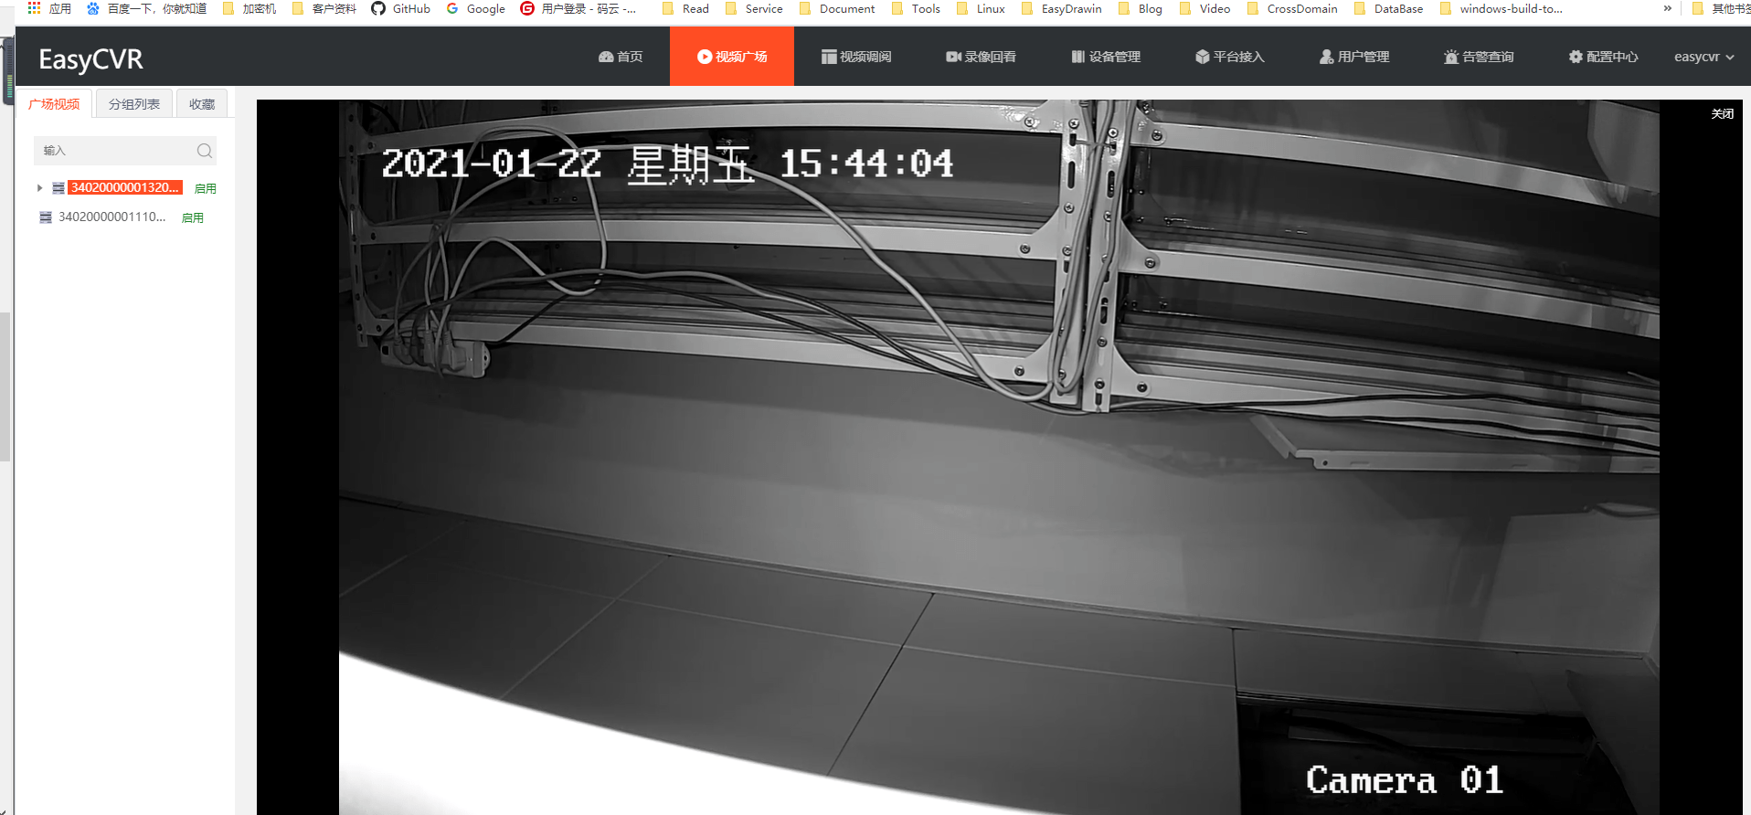
Task: Open the GitHub bookmark
Action: (x=401, y=9)
